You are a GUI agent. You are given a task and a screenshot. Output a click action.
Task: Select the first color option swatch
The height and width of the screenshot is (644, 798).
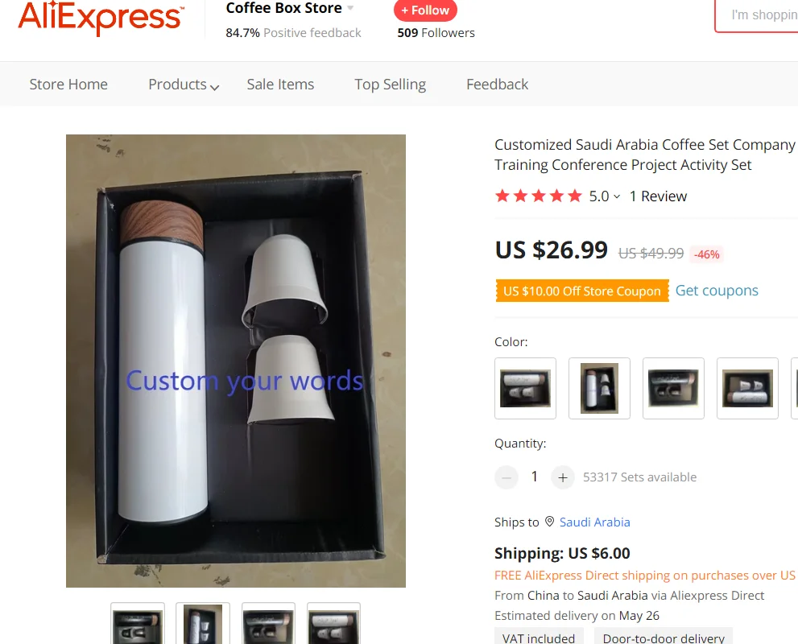coord(525,388)
